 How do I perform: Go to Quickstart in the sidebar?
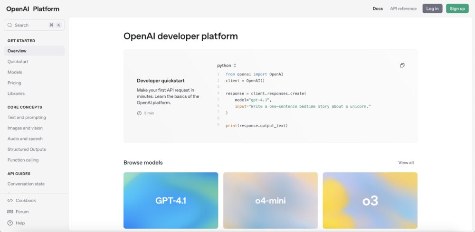point(18,61)
